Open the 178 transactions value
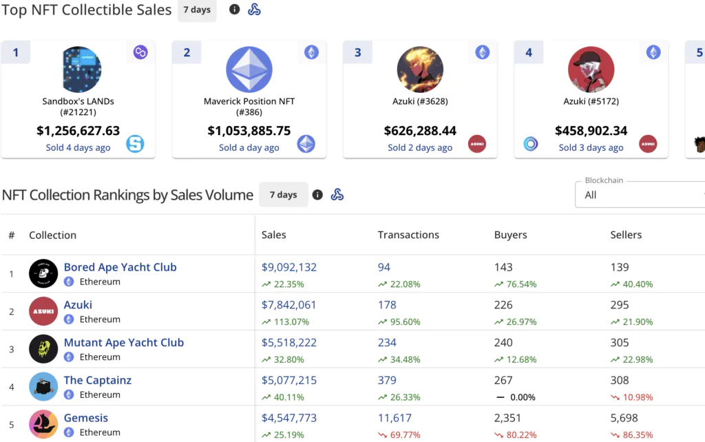The height and width of the screenshot is (442, 705). (x=387, y=305)
